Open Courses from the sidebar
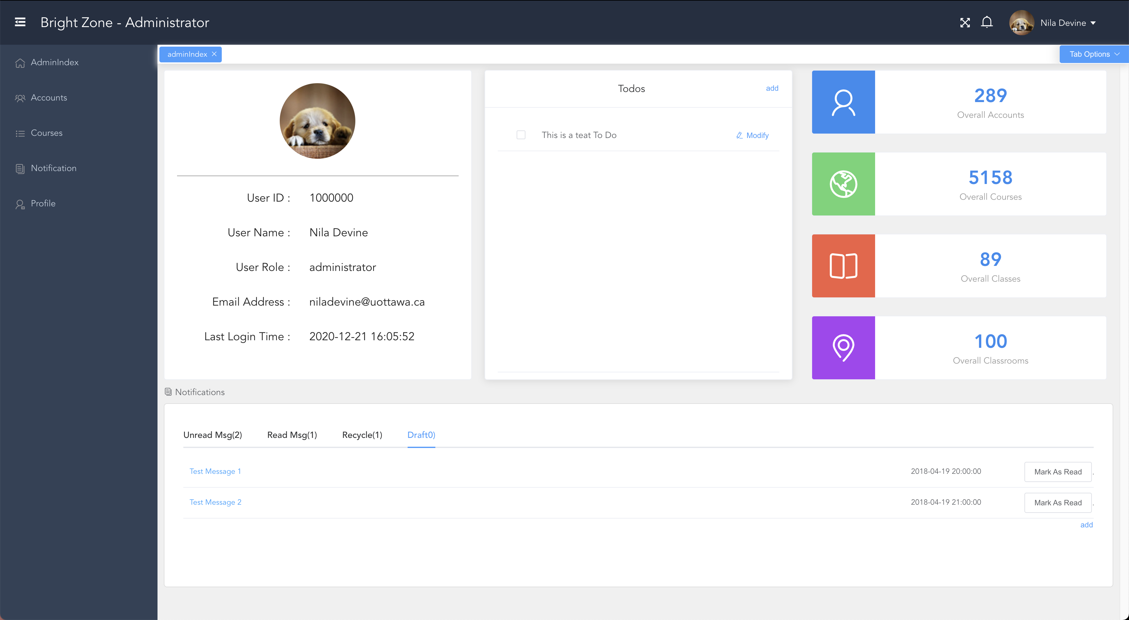 pyautogui.click(x=46, y=133)
